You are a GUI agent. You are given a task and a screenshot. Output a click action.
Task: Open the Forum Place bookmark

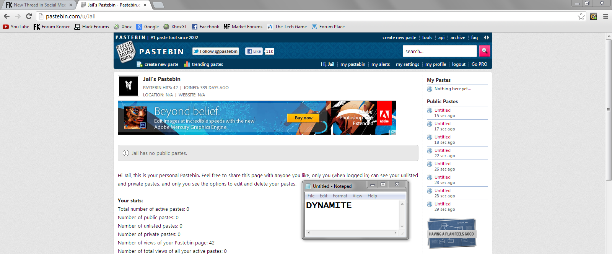tap(328, 27)
